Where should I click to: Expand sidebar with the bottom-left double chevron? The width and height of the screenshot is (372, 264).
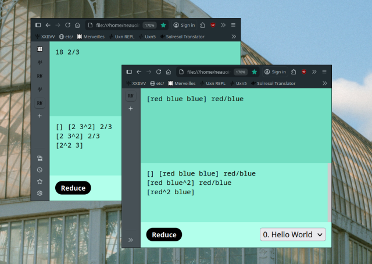tap(131, 240)
